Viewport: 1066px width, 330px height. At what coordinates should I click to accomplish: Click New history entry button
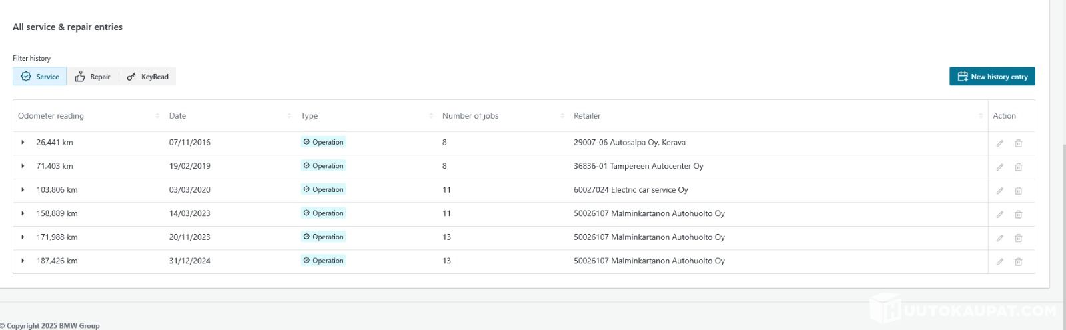coord(992,77)
